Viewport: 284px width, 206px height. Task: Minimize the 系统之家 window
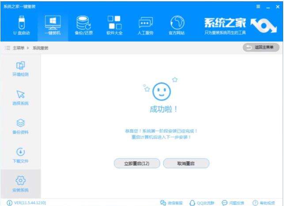click(x=268, y=7)
